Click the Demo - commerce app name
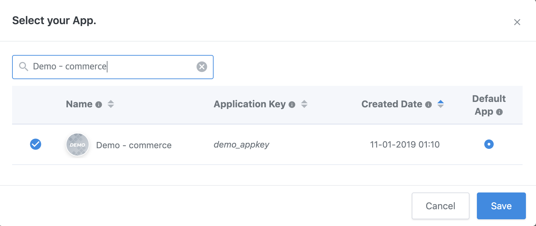This screenshot has height=226, width=536. 134,145
